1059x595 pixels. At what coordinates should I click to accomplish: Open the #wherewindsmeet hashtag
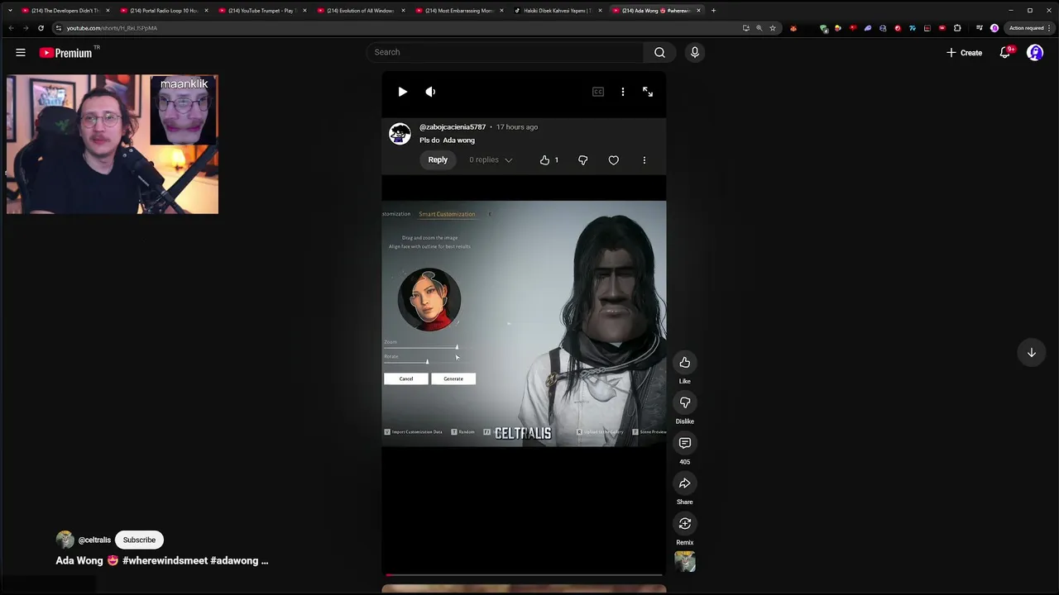click(x=165, y=560)
